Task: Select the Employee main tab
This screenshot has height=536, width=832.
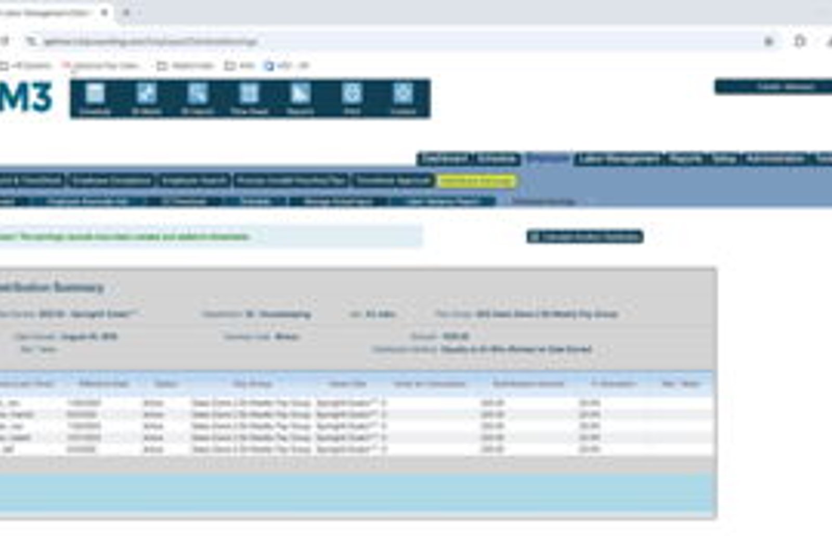Action: (547, 159)
